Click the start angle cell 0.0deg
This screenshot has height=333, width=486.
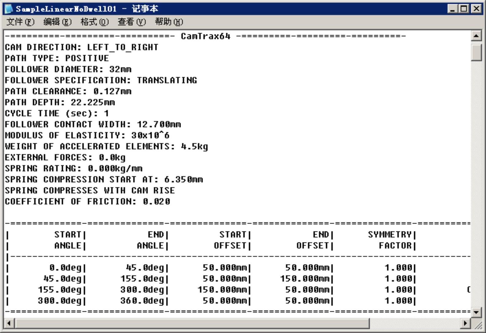point(65,268)
